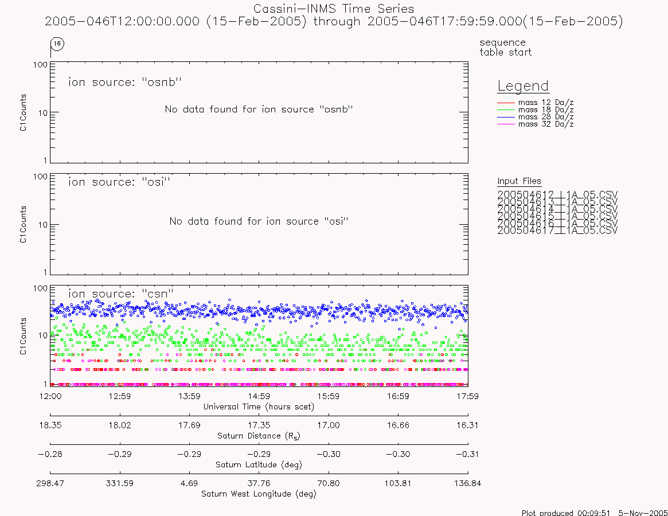Click the red mass 12 Da/z legend line

506,103
